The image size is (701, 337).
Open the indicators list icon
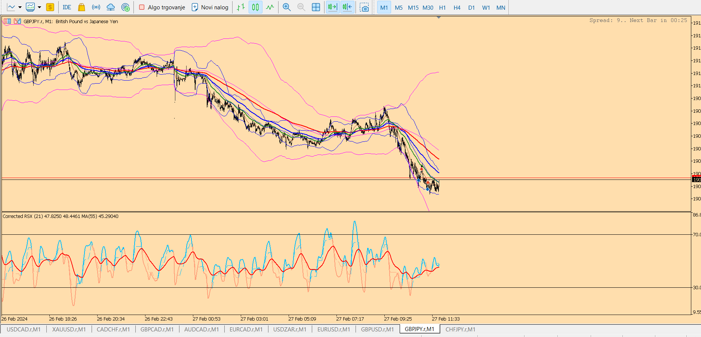point(30,7)
